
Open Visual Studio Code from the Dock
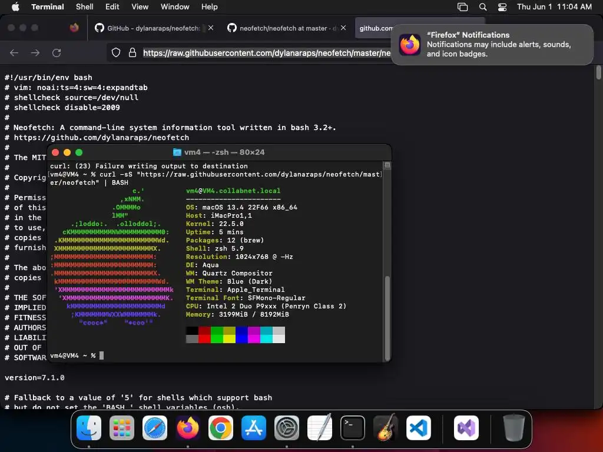419,428
